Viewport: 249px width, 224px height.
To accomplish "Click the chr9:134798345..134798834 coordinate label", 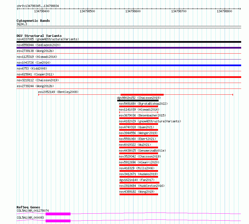I will coord(38,6).
